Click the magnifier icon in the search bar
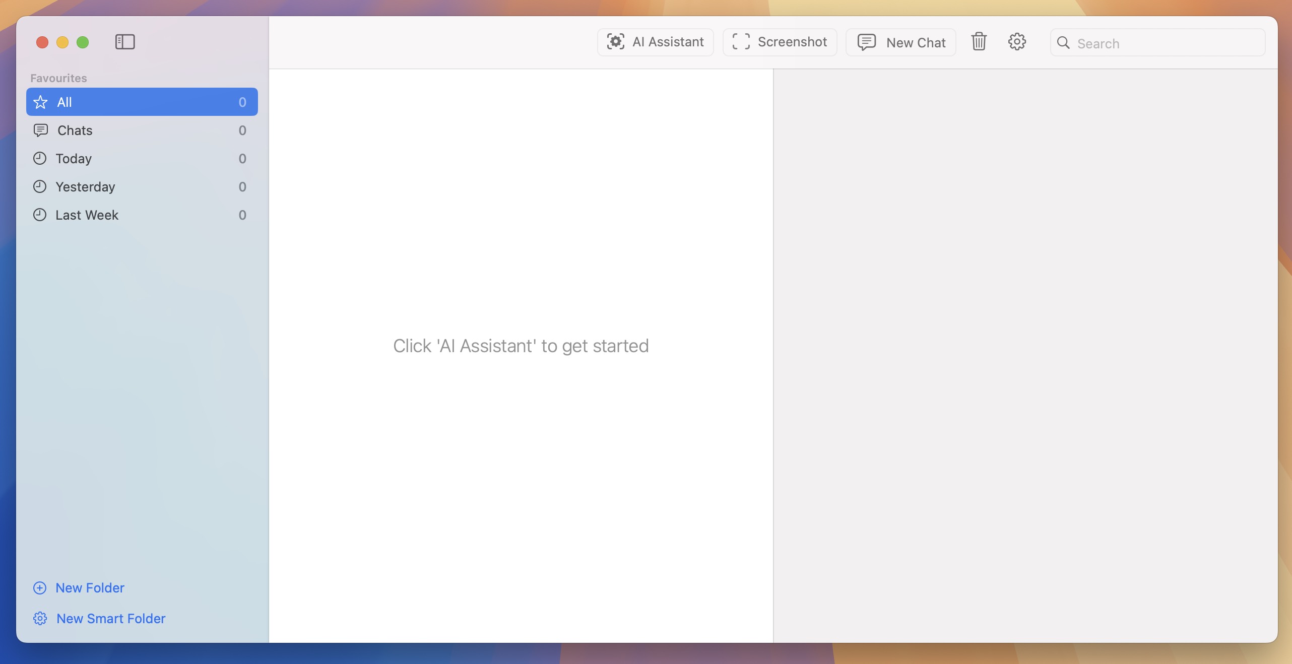Viewport: 1292px width, 664px height. pos(1063,43)
